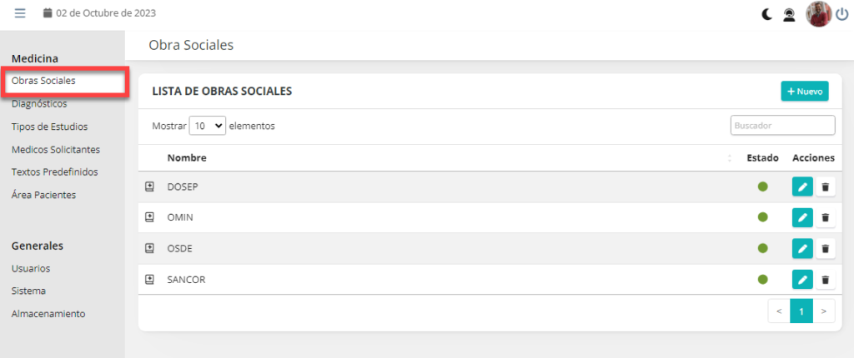Screen dimensions: 854x358
Task: Delete the DOSEP entry with trash icon
Action: (x=826, y=186)
